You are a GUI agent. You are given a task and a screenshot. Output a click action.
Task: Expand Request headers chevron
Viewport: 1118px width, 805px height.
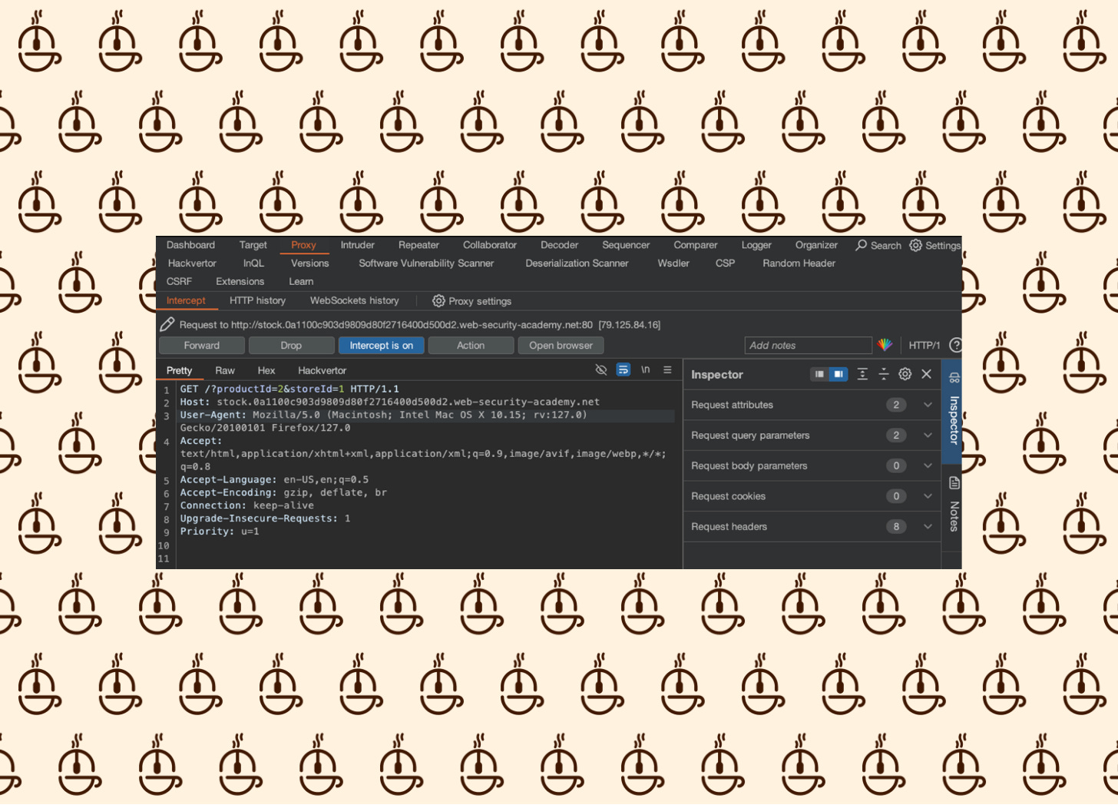click(928, 527)
